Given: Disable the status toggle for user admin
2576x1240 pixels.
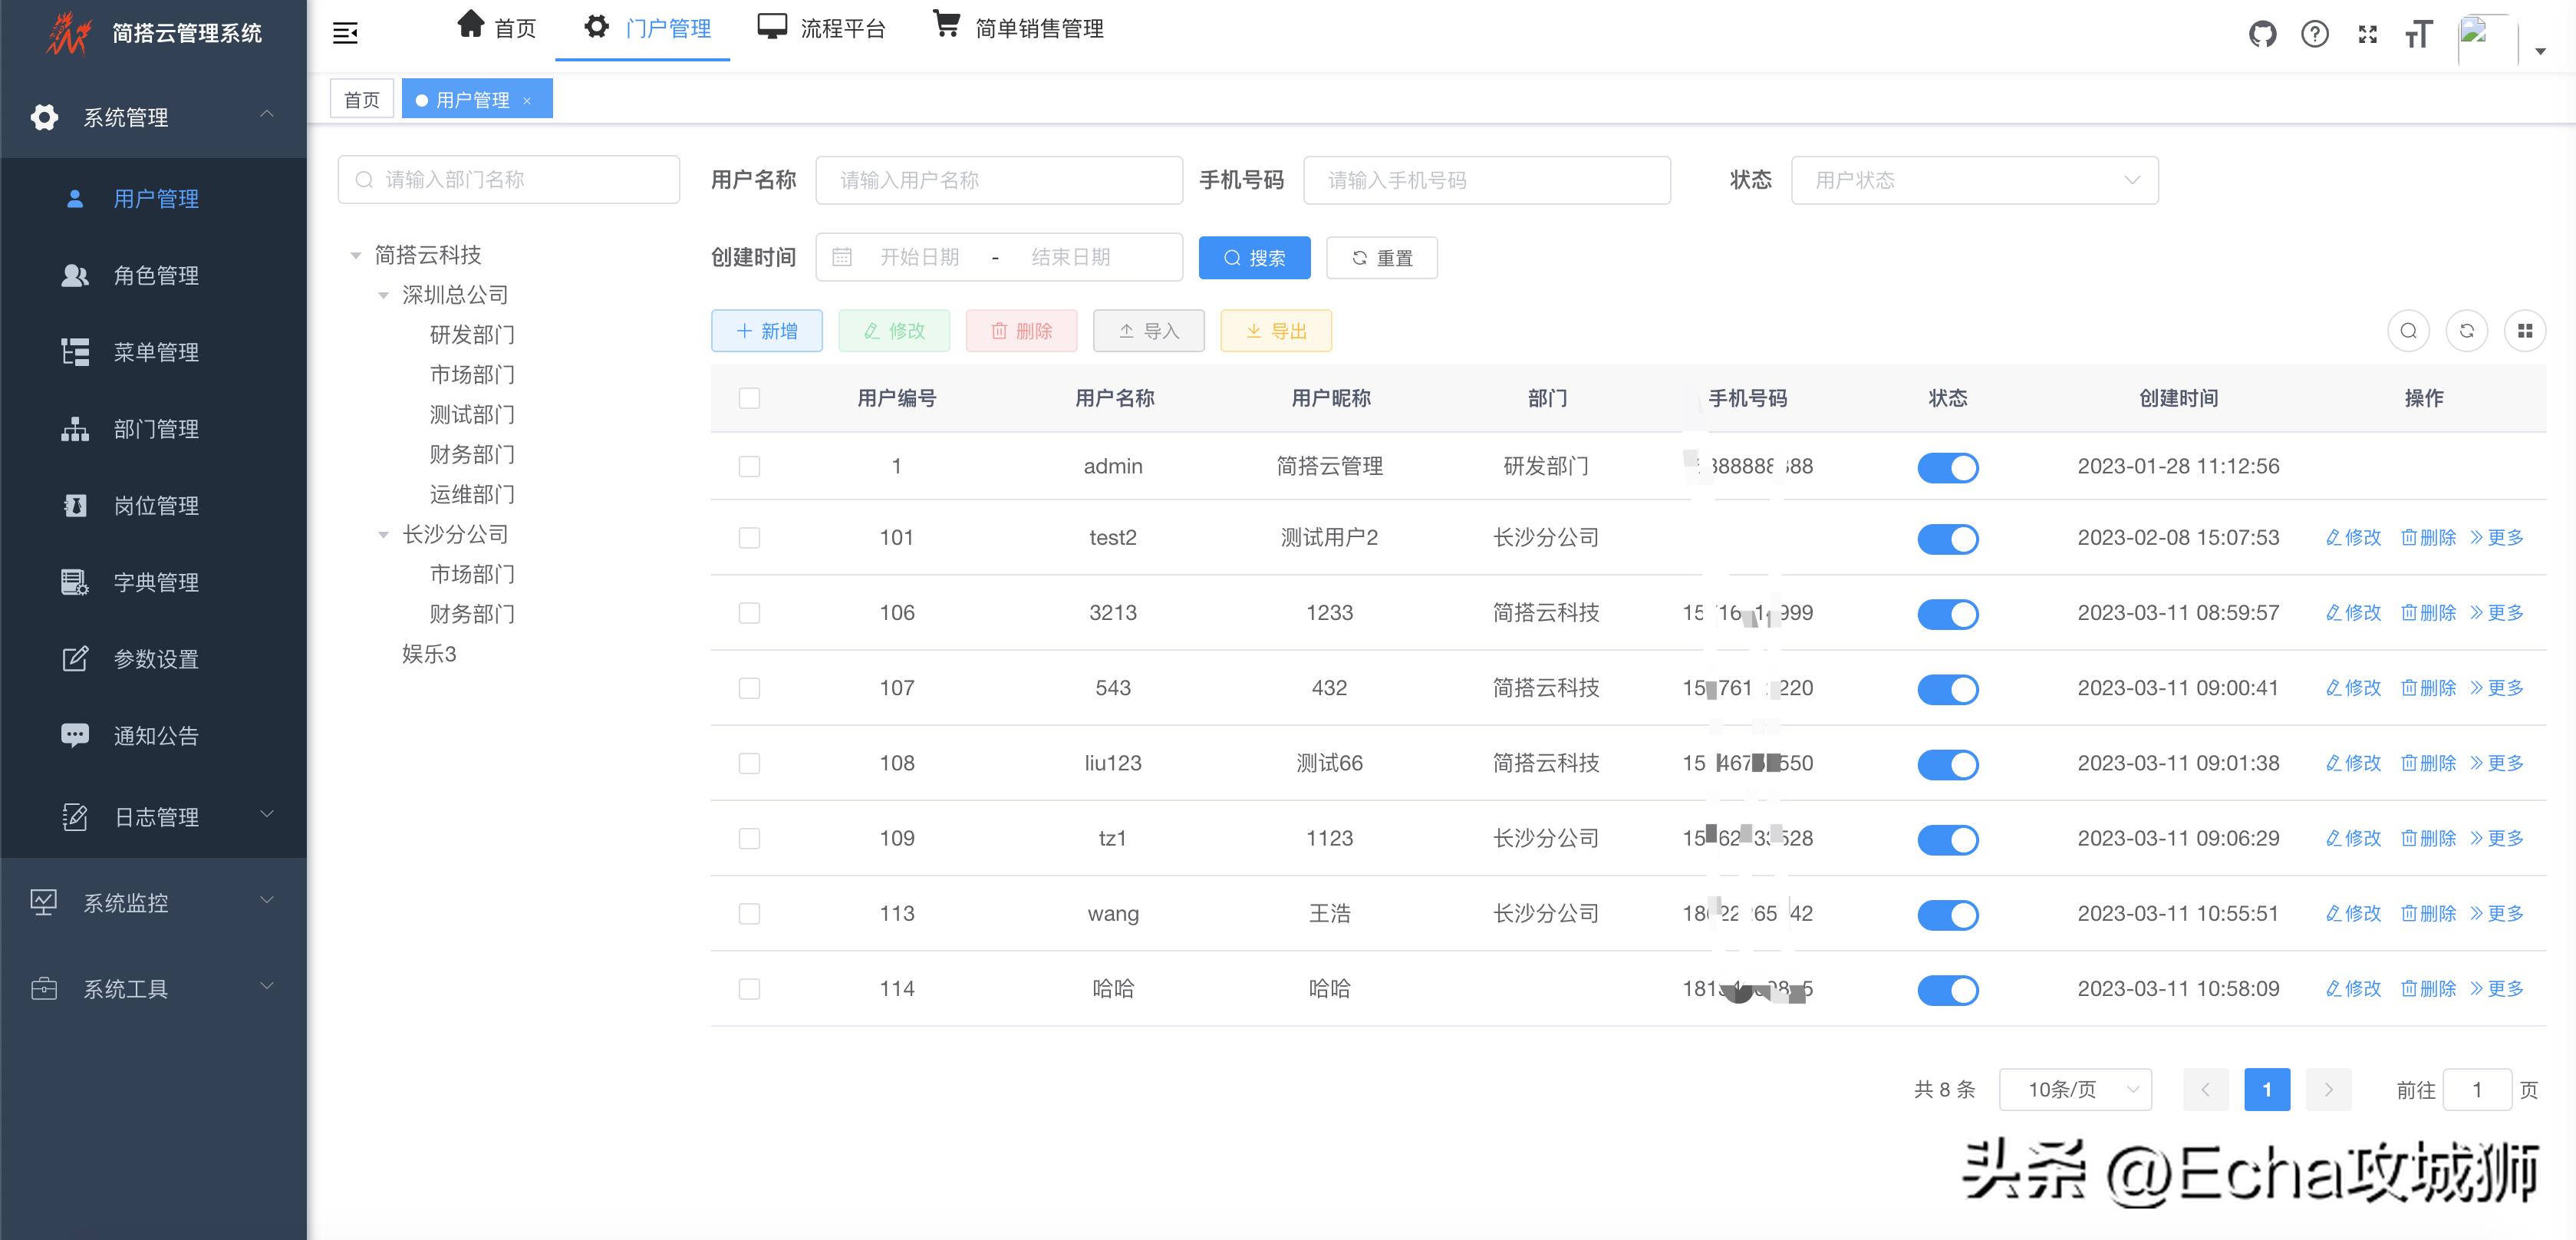Looking at the screenshot, I should [x=1948, y=467].
